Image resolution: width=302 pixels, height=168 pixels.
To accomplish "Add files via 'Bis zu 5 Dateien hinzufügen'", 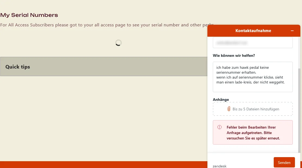I will [x=253, y=109].
